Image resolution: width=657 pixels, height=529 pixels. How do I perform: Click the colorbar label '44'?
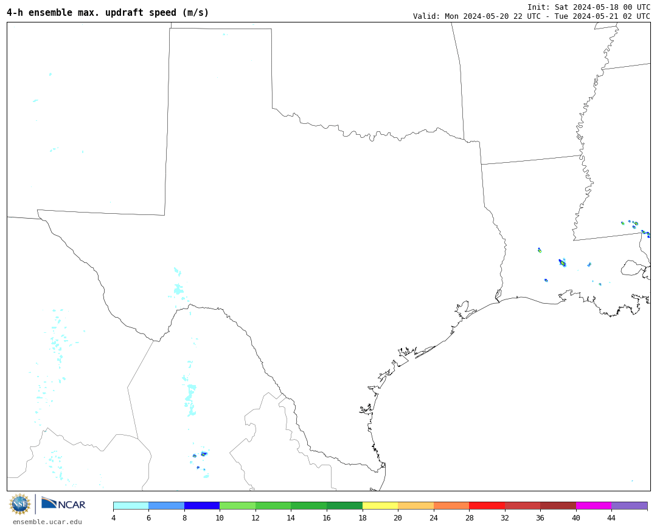click(x=611, y=517)
